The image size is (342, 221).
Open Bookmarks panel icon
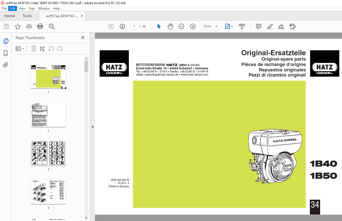point(6,53)
